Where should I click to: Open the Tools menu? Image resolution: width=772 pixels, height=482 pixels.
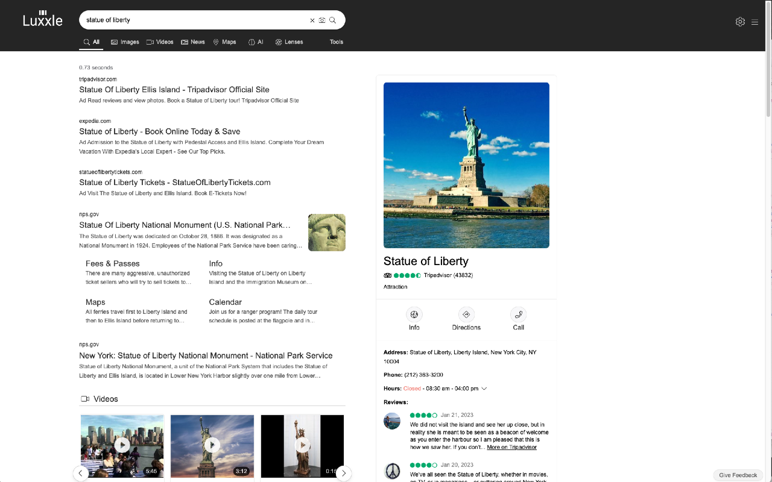tap(336, 42)
